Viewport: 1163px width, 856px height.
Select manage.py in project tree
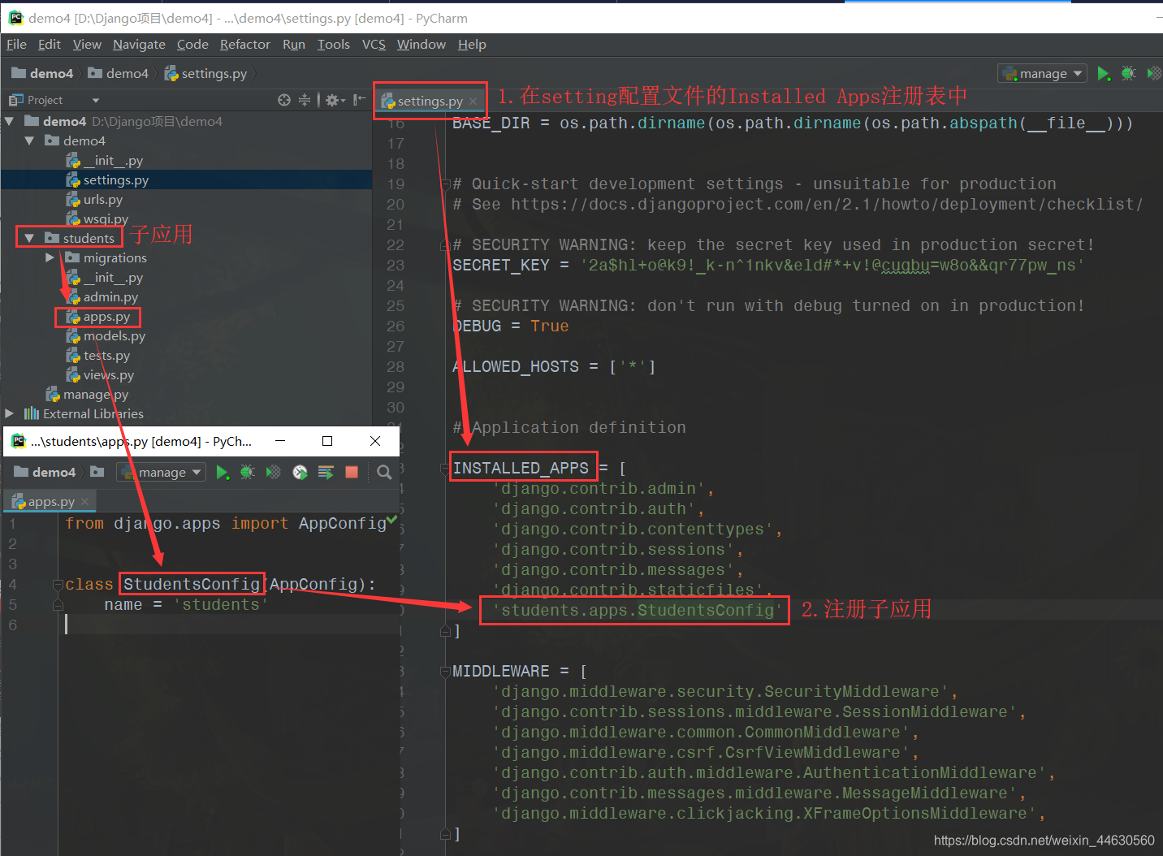click(x=96, y=394)
